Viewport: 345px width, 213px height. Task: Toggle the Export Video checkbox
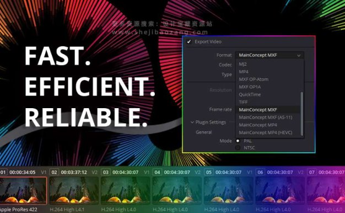189,41
